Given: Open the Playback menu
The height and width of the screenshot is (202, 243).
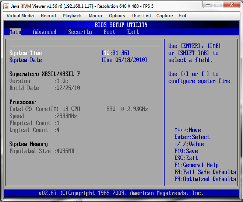Looking at the screenshot, I should point(72,16).
